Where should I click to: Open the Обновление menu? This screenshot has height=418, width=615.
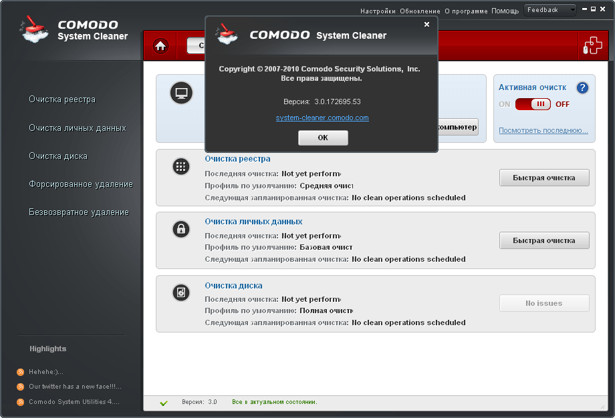tap(420, 11)
